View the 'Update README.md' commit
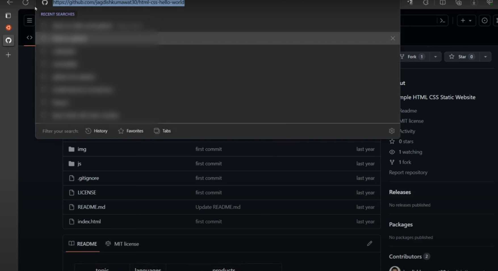 218,207
